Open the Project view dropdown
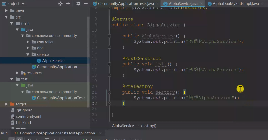Viewport: 268px width, 140px height. 23,4
